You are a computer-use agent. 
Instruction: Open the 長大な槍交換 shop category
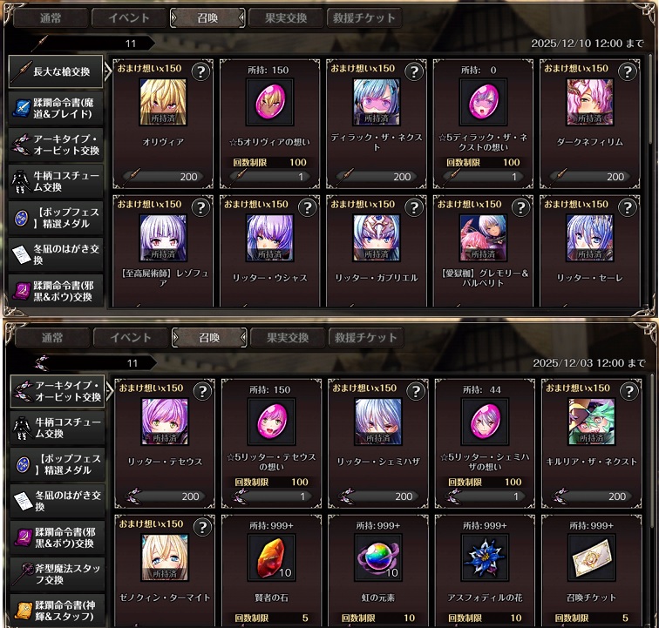[56, 71]
